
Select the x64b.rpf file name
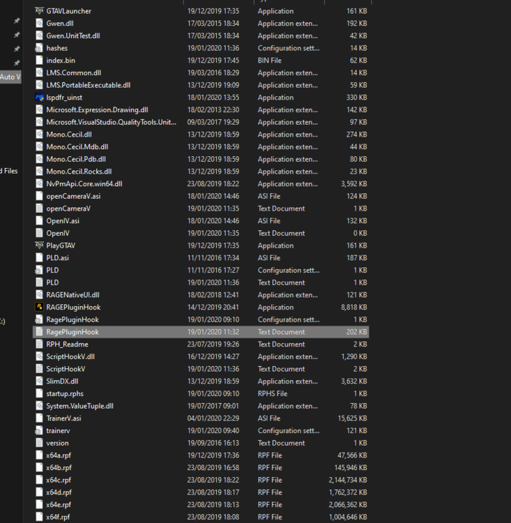coord(59,468)
